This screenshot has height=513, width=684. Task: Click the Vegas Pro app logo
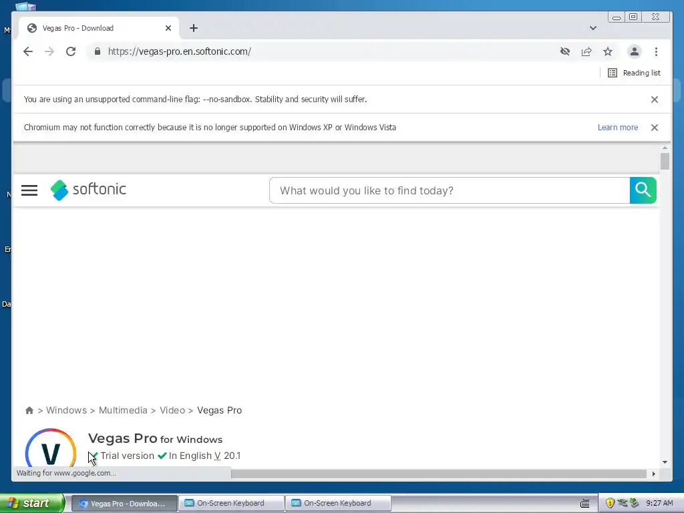pos(51,448)
